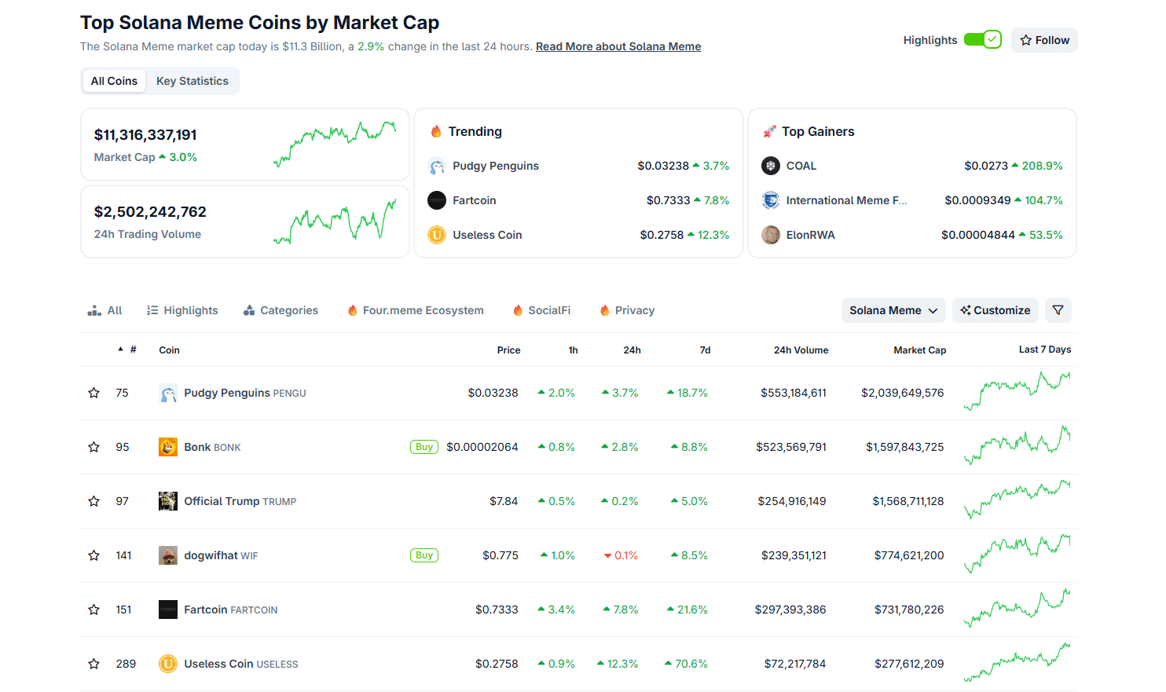Select the All filter tab
The height and width of the screenshot is (692, 1166).
(x=104, y=310)
